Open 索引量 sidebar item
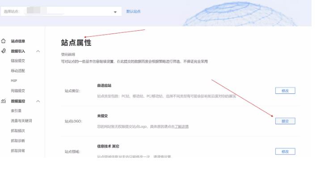Screen dimensions: 329x177 [x=16, y=111]
